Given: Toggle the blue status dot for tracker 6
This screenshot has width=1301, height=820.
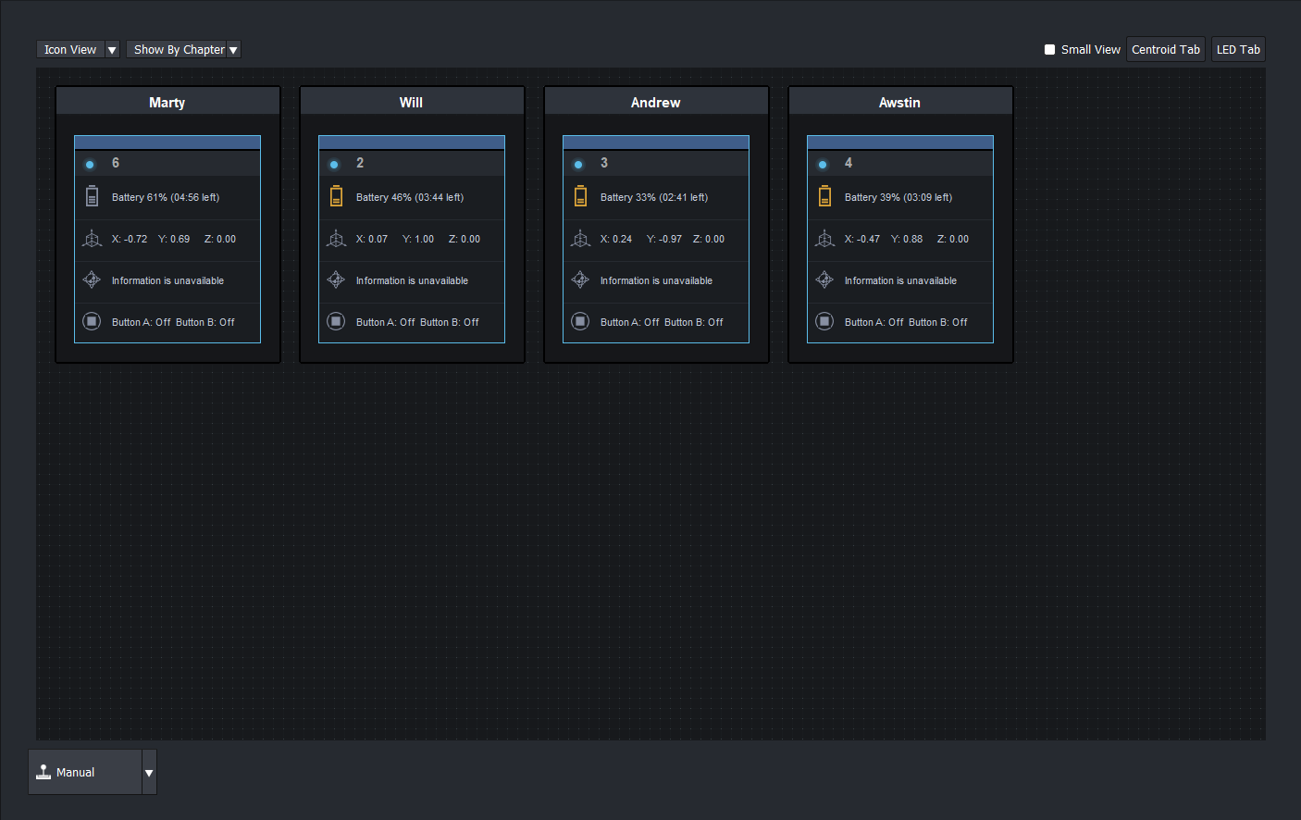Looking at the screenshot, I should [90, 164].
